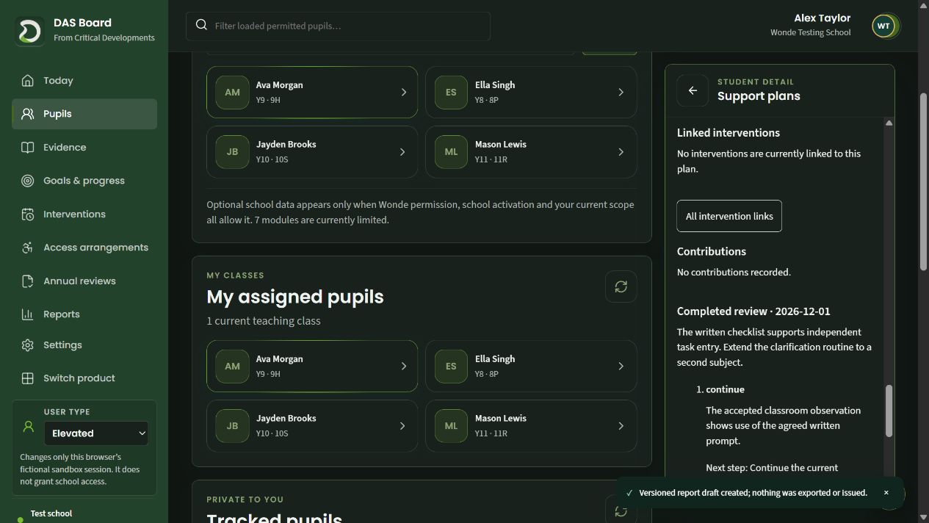Open Jayden Brooks in top pupil list
The width and height of the screenshot is (929, 523).
click(x=312, y=152)
